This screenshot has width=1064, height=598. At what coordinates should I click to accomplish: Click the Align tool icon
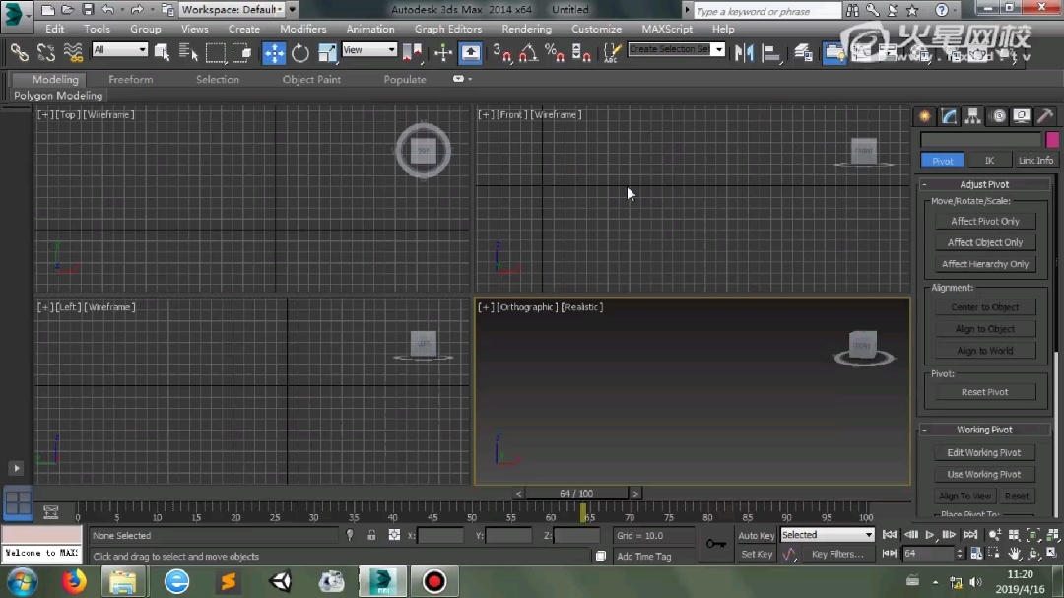770,52
